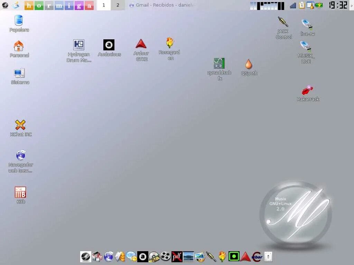The width and height of the screenshot is (354, 265).
Task: Click the purple 'g' panel button
Action: coord(79,6)
